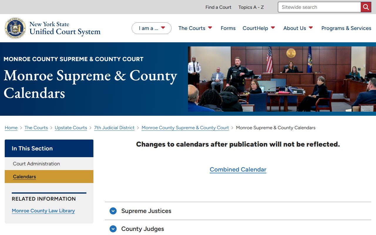Click the 'MONROE COUNTY SUPREME & COUNTY COURT' banner subtitle
Viewport: 376px width, 235px height.
(73, 59)
